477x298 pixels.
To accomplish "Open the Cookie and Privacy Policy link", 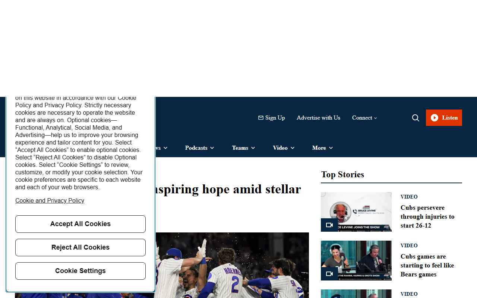I will (x=50, y=200).
